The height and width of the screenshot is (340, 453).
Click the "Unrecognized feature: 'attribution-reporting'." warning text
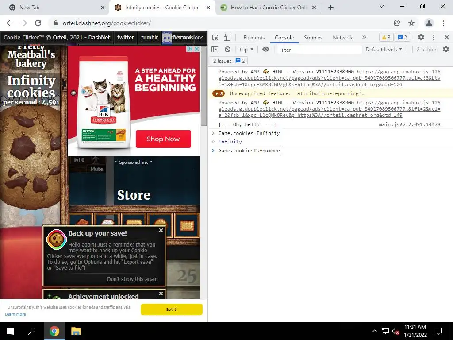click(x=297, y=93)
